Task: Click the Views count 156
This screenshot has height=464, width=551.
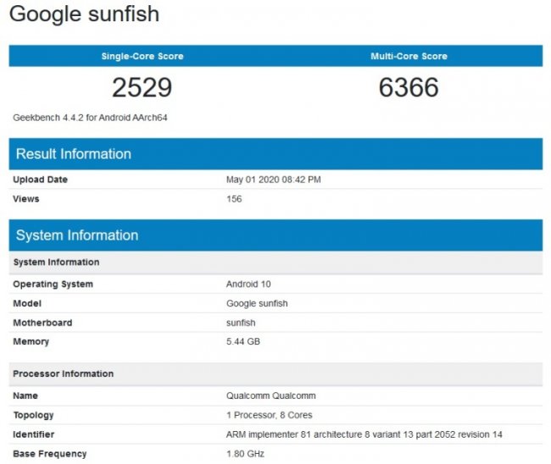Action: [234, 199]
